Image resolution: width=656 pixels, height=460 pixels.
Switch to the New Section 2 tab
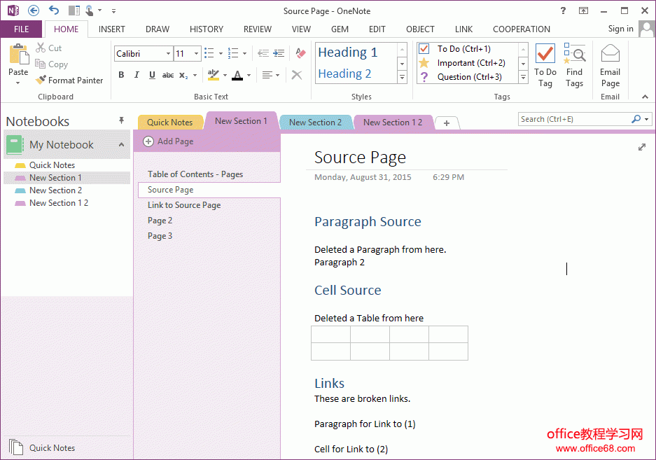click(x=315, y=123)
